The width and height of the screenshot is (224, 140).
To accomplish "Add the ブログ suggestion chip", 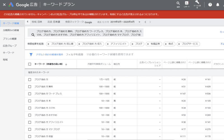I will click(x=137, y=44).
